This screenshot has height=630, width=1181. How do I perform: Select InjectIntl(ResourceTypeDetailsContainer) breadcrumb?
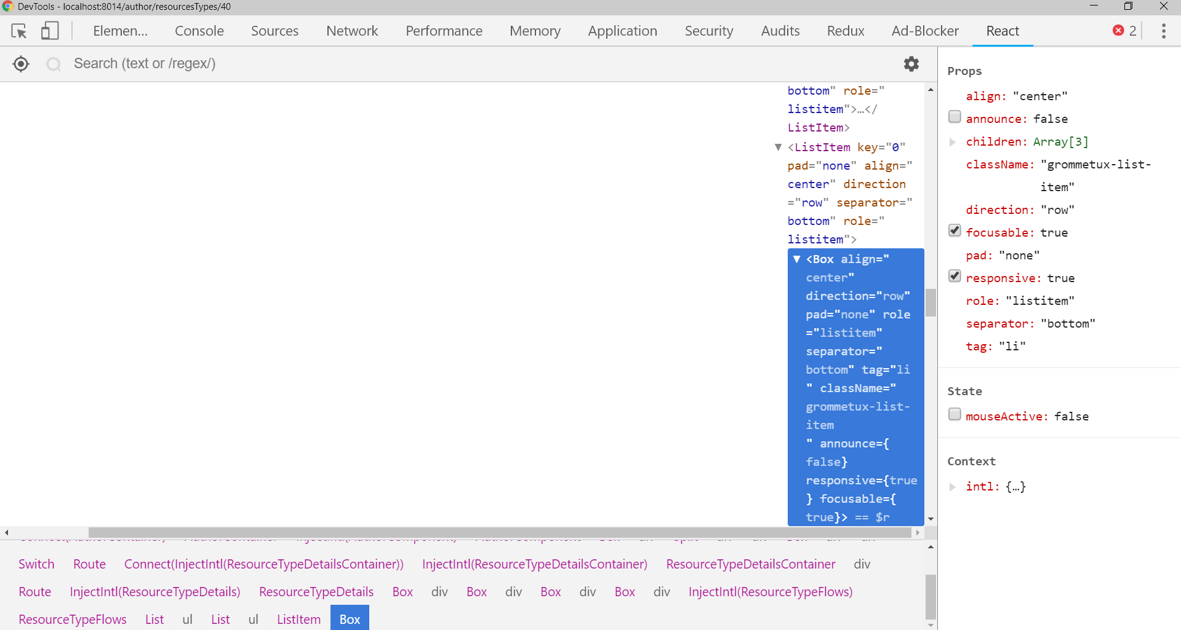535,564
